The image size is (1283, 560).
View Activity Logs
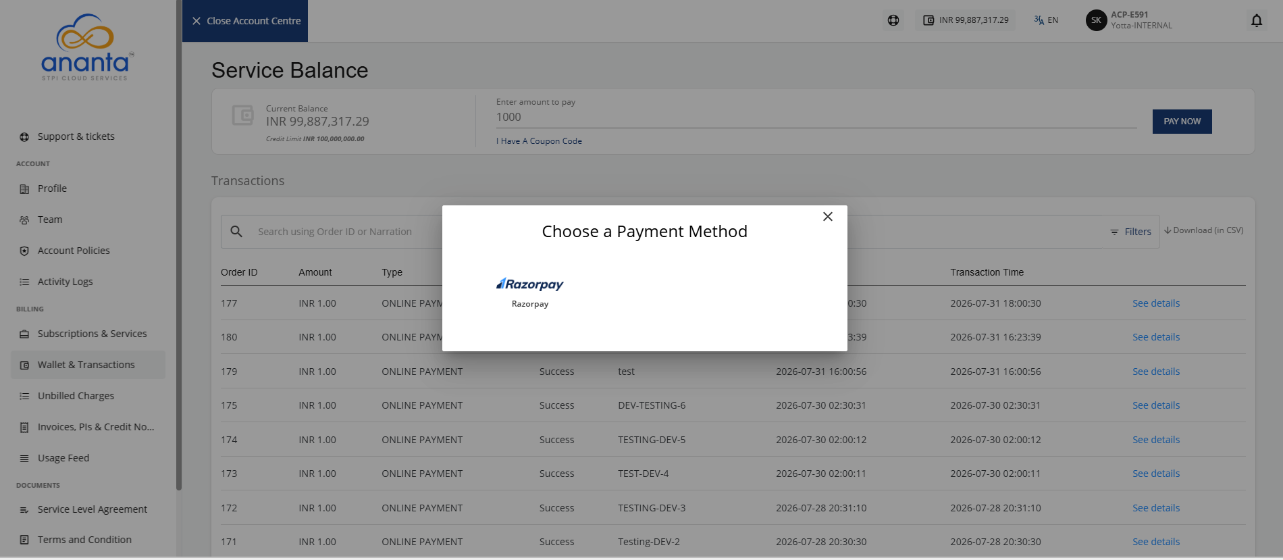pyautogui.click(x=65, y=282)
